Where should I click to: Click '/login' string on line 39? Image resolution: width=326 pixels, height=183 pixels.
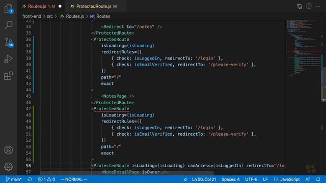click(205, 58)
